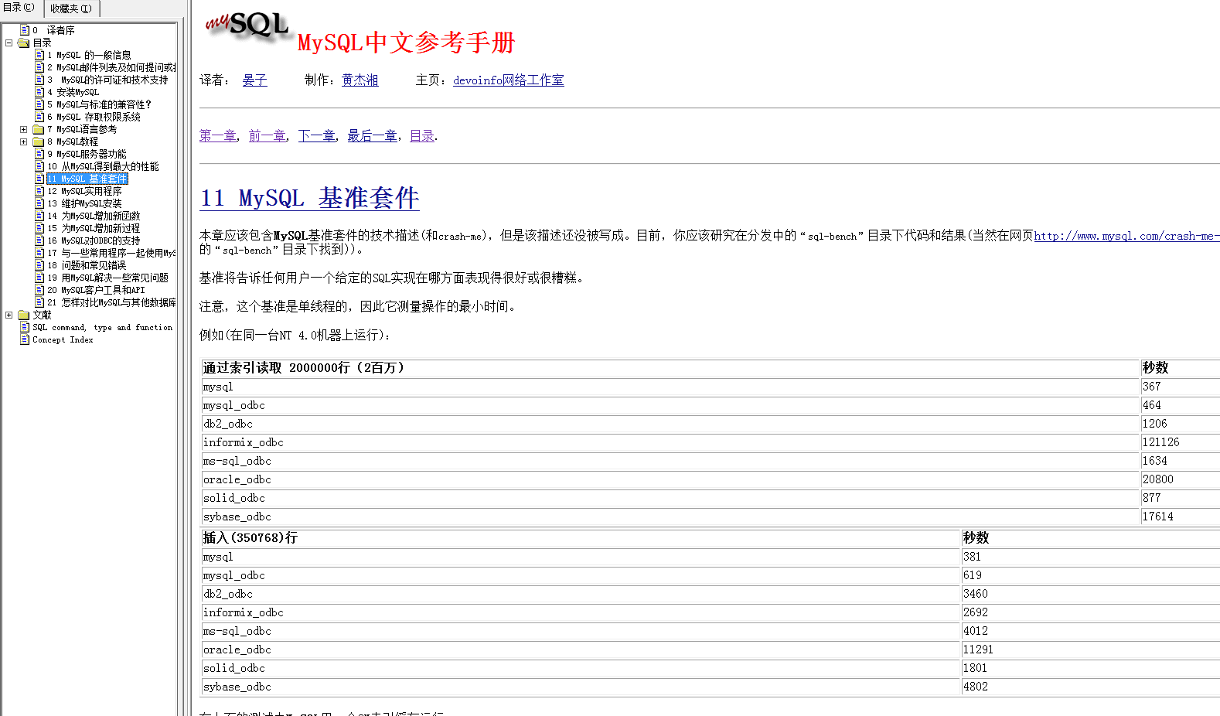The image size is (1220, 716).
Task: Click the page icon of 12 MySQL实用程序
Action: pos(39,191)
